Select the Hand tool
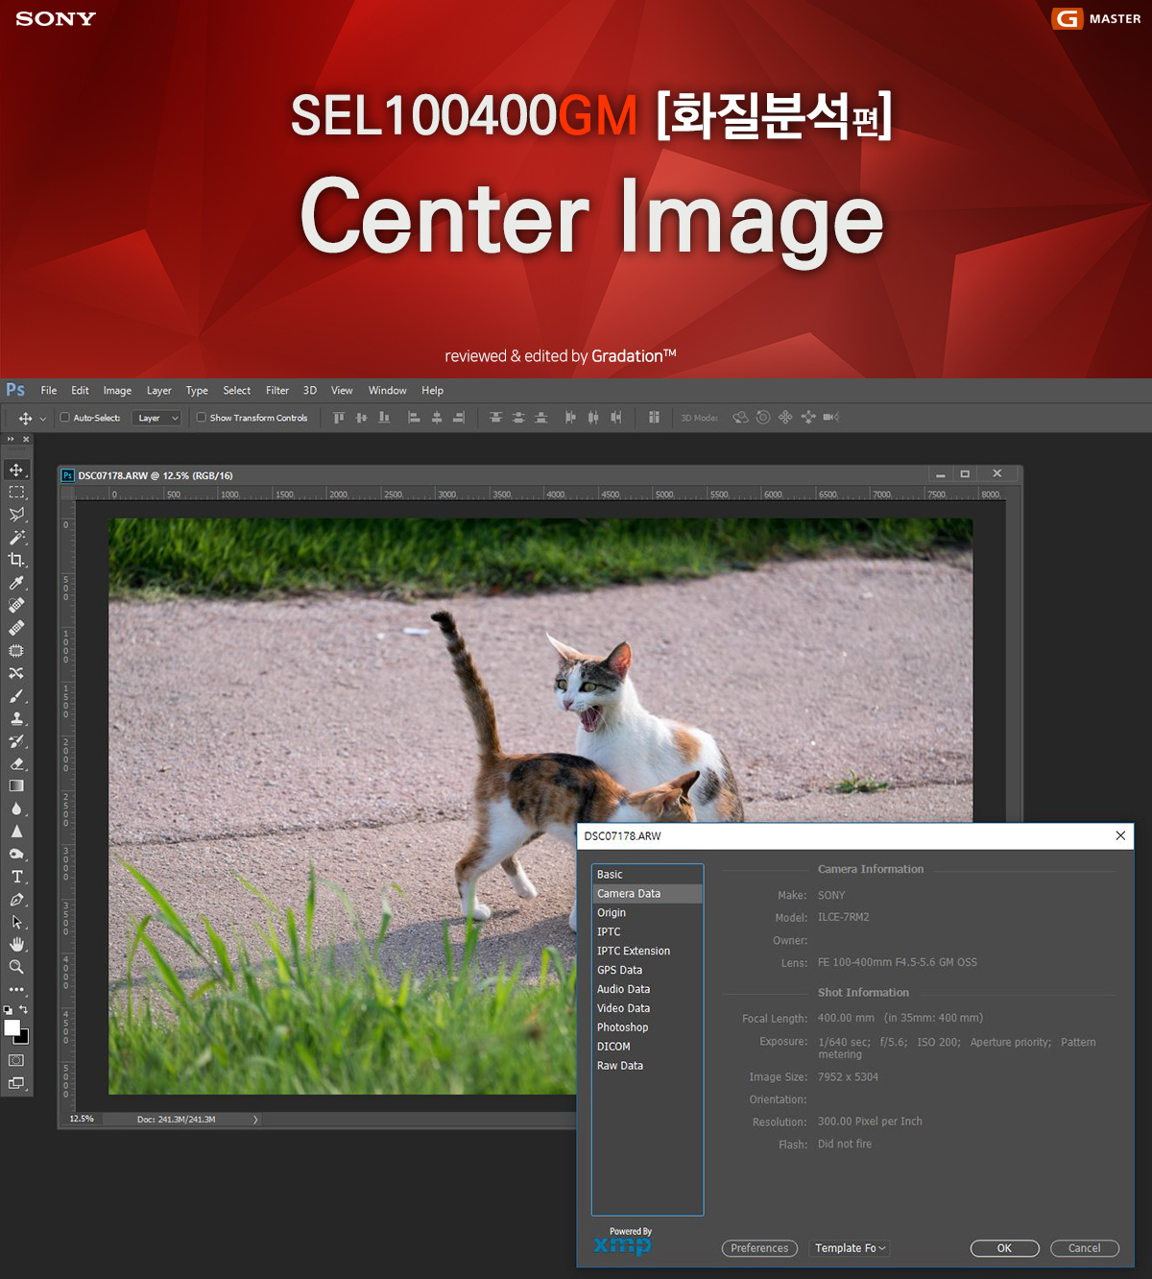Viewport: 1152px width, 1279px height. (x=16, y=945)
